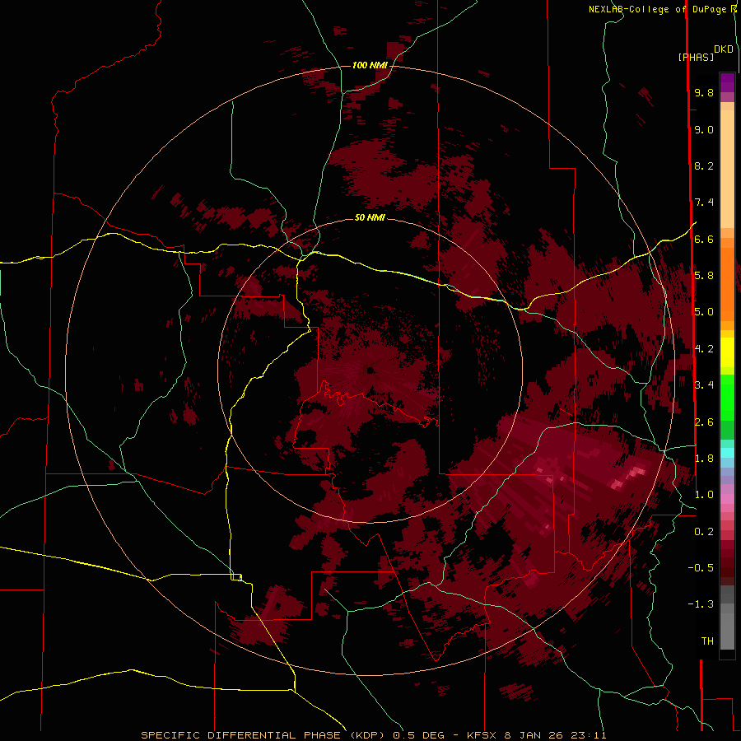Click the 1.0 scale label
Screen dimensions: 741x741
[704, 495]
